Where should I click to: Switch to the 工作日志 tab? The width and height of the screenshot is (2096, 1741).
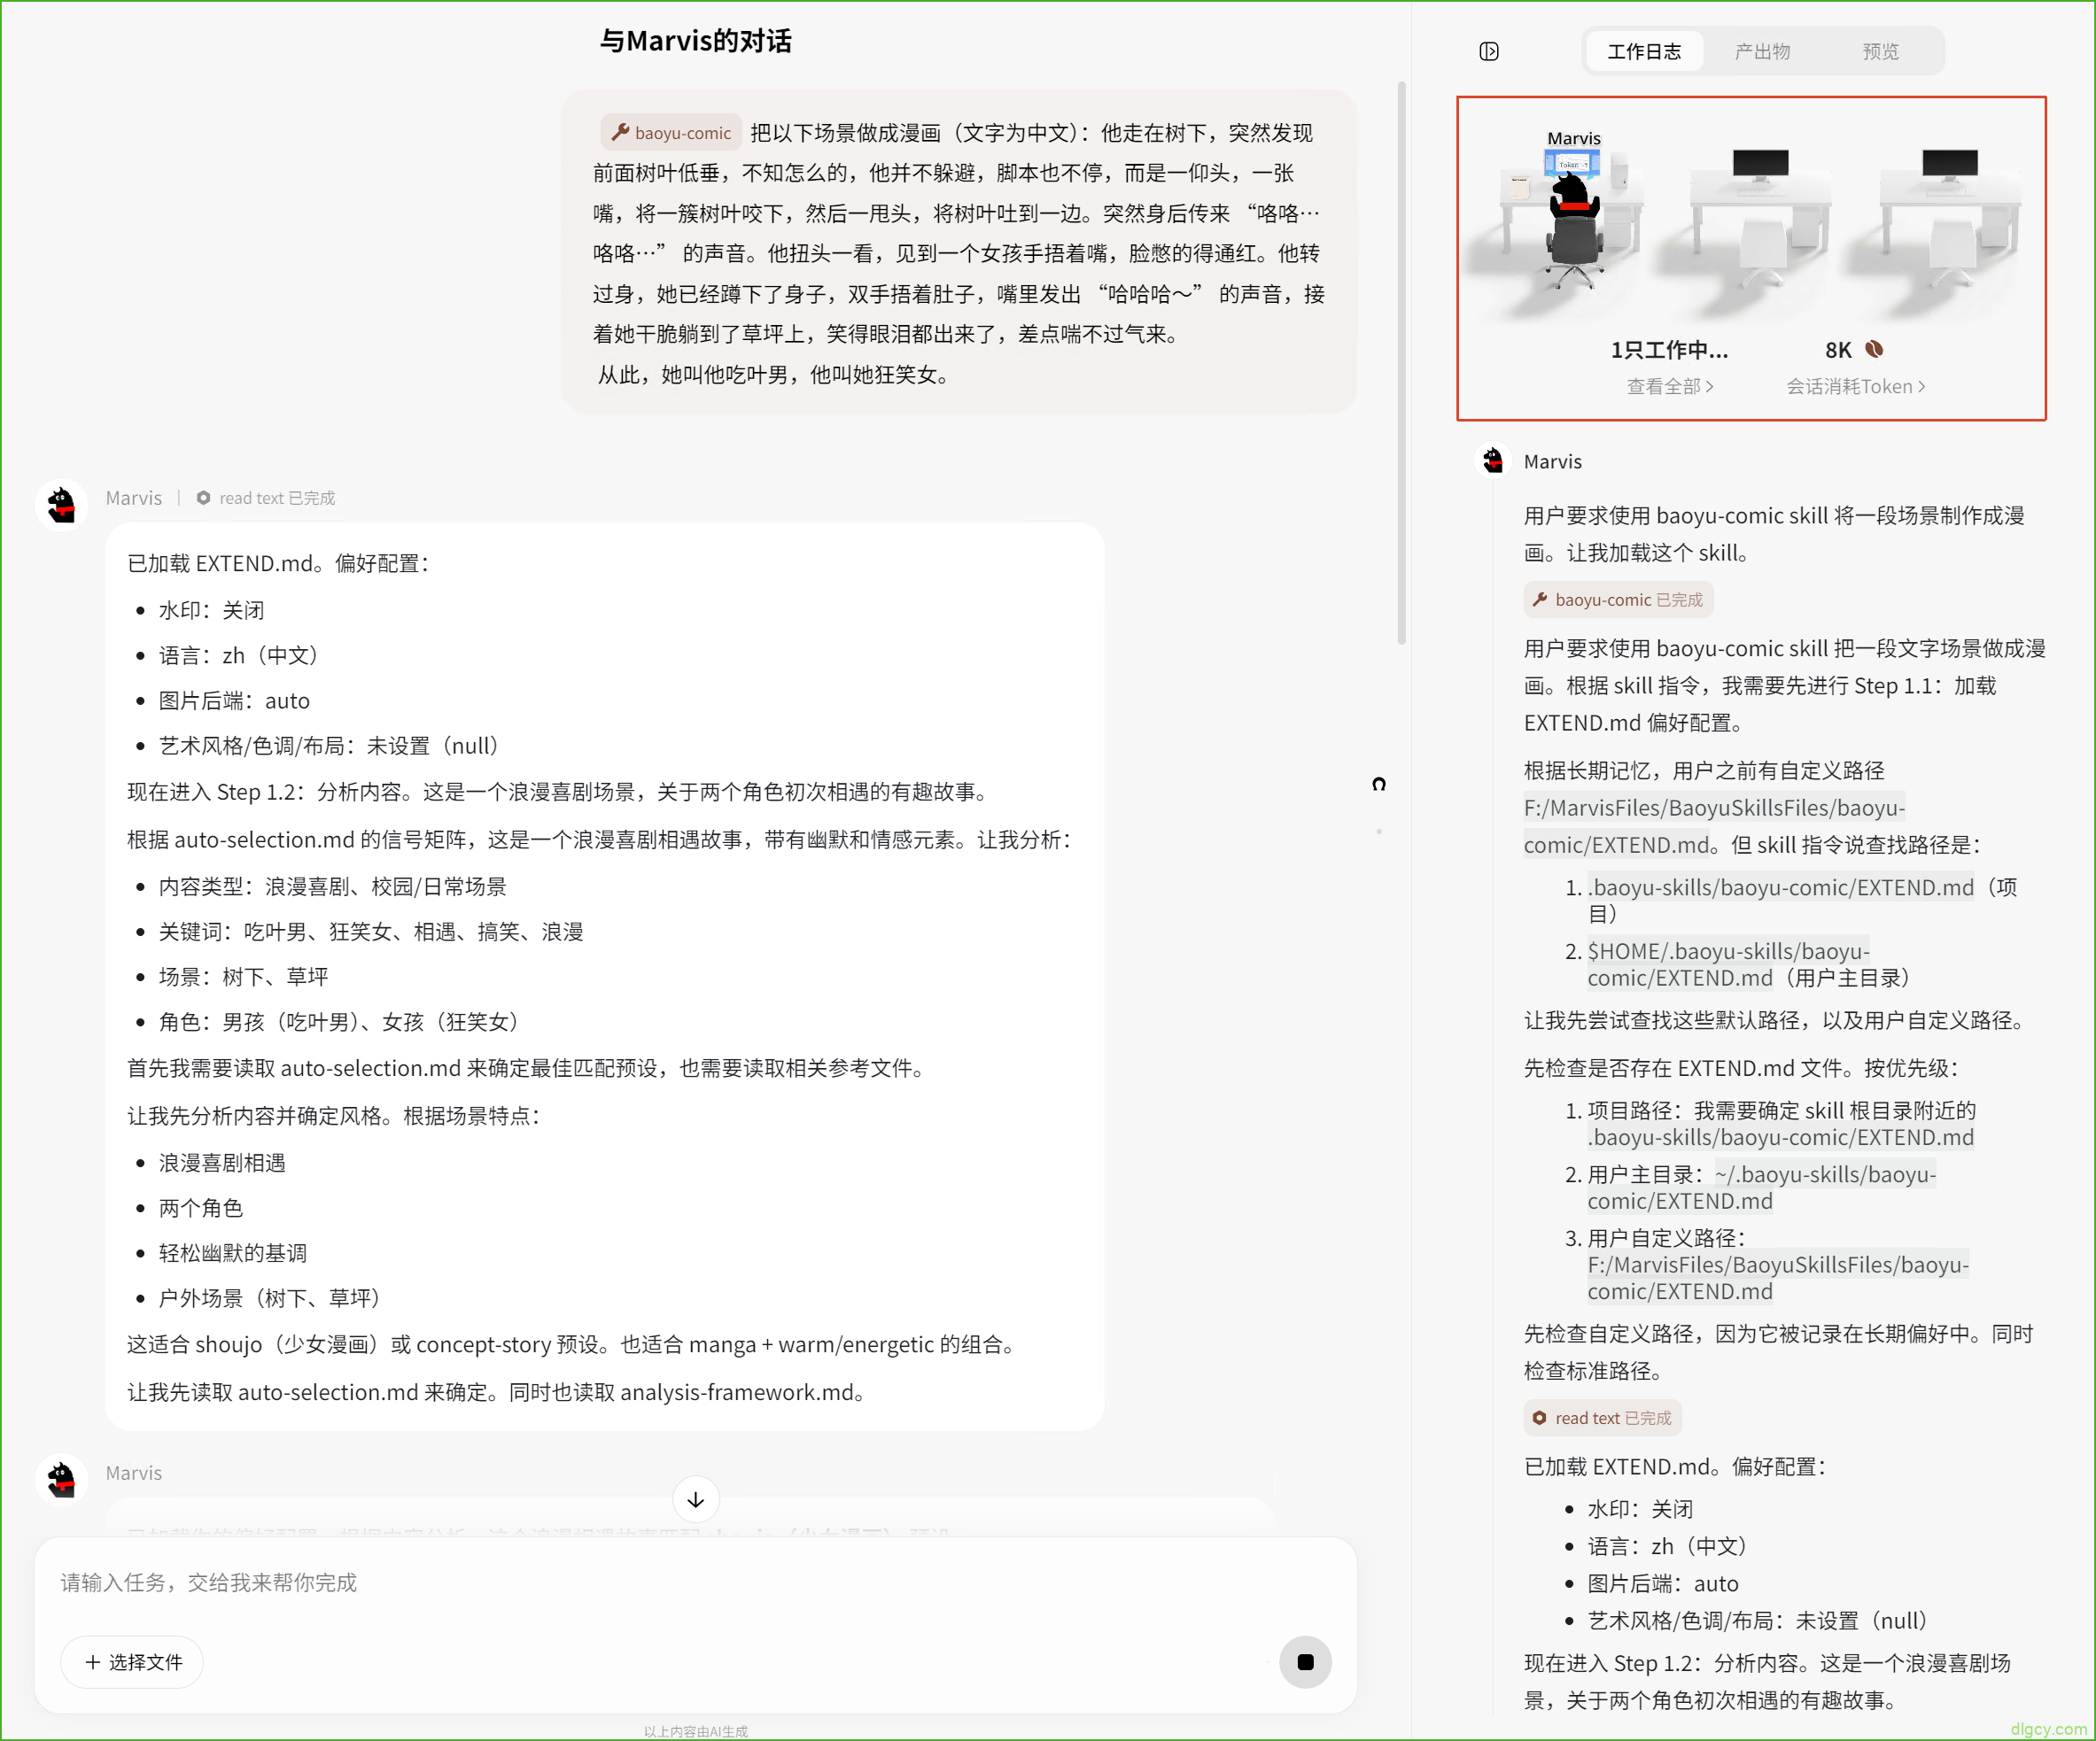1644,50
